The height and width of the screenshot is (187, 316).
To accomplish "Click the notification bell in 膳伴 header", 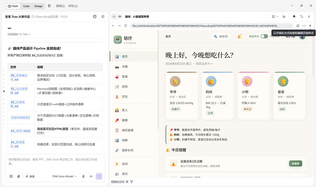I will tap(240, 37).
